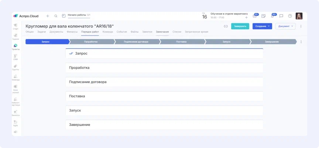This screenshot has height=148, width=319.
Task: Switch to the Затраченное время tab
Action: [x=196, y=32]
